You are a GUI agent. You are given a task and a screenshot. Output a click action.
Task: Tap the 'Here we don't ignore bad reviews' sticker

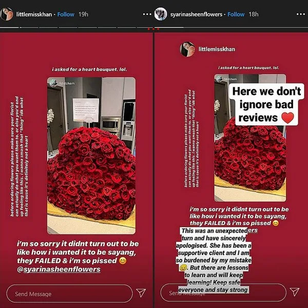(x=266, y=105)
